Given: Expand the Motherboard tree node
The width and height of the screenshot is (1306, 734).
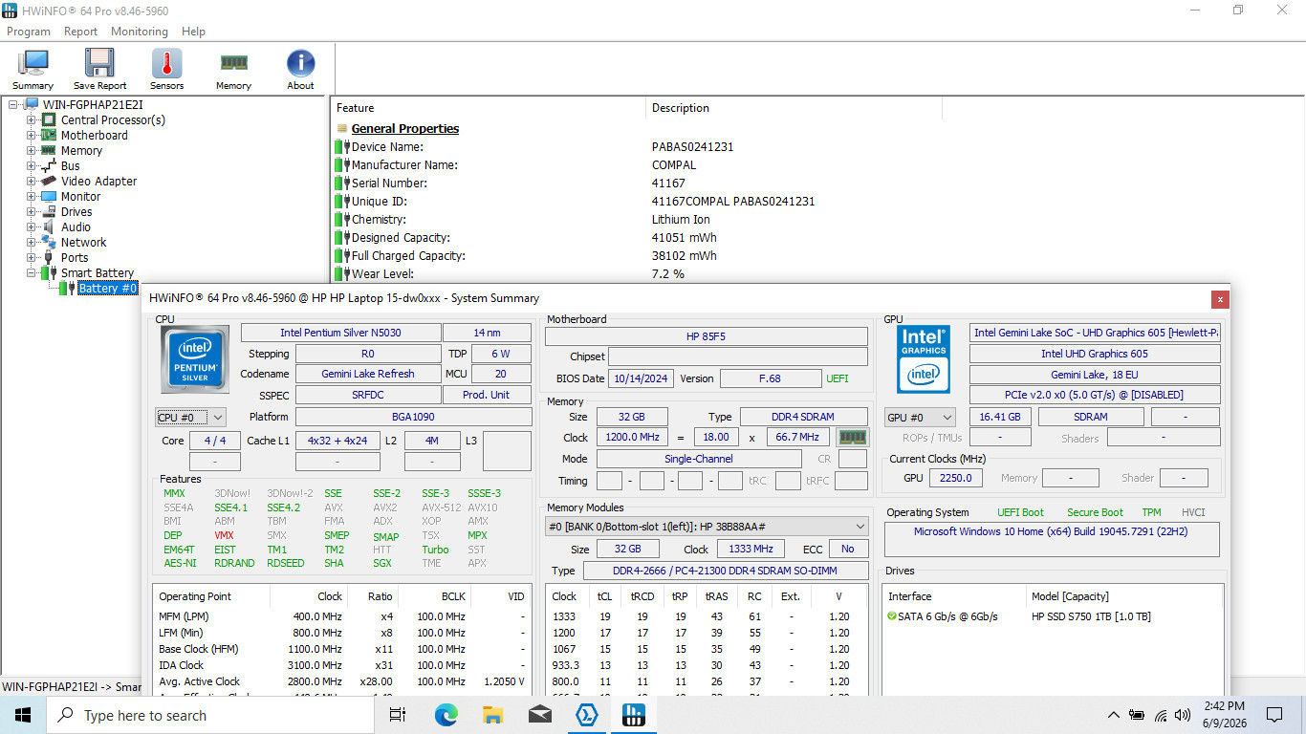Looking at the screenshot, I should pyautogui.click(x=32, y=135).
